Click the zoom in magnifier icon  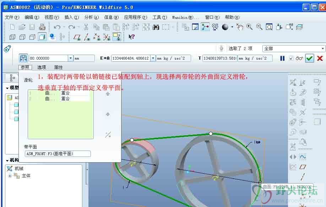(x=249, y=27)
